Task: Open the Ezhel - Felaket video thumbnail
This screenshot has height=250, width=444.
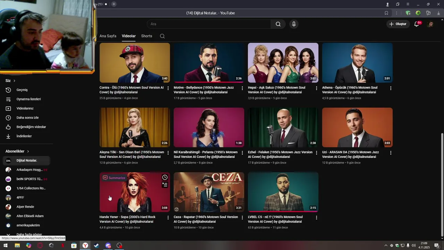Action: point(283,127)
